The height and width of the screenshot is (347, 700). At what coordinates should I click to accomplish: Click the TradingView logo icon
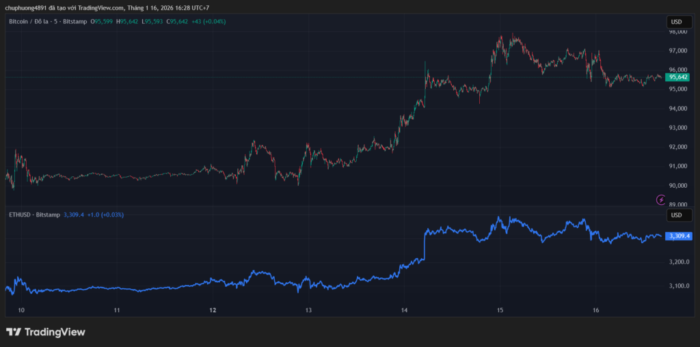[x=13, y=332]
